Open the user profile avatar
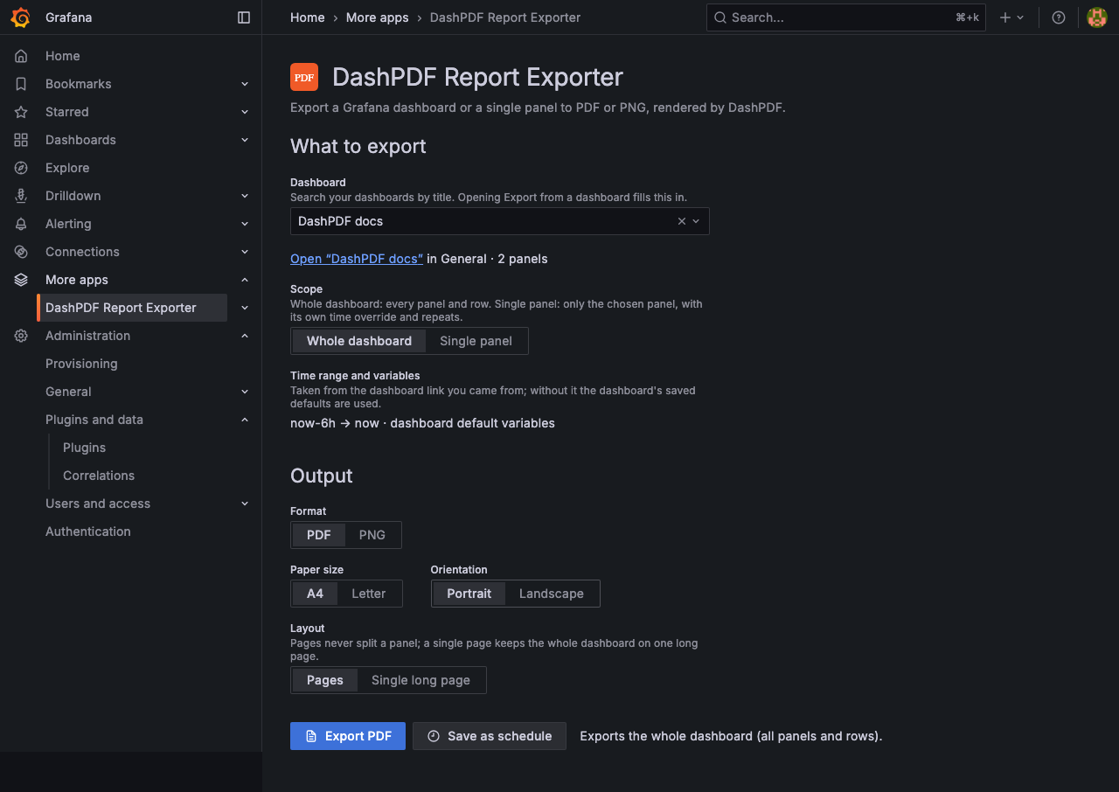Image resolution: width=1119 pixels, height=792 pixels. [x=1096, y=17]
